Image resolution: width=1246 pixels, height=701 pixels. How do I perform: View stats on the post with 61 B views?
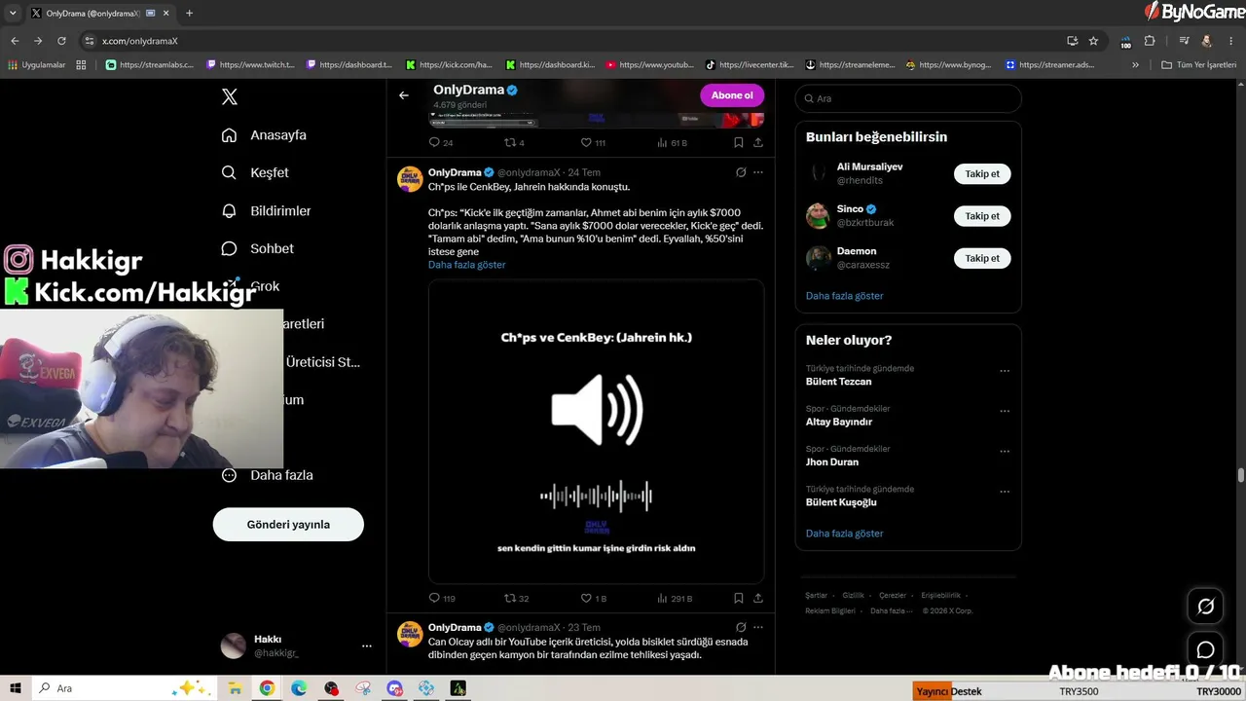coord(672,142)
